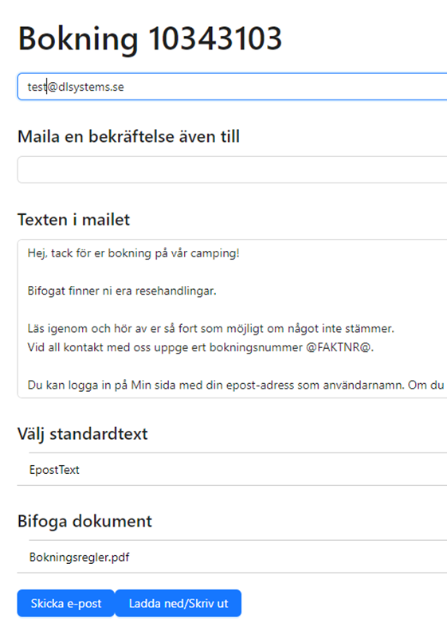The height and width of the screenshot is (634, 447).
Task: Click 'dlsystems.se' within the email address field
Action: coord(91,87)
